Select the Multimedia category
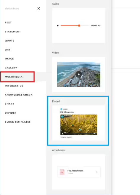Image resolution: width=140 pixels, height=195 pixels. pos(17,77)
